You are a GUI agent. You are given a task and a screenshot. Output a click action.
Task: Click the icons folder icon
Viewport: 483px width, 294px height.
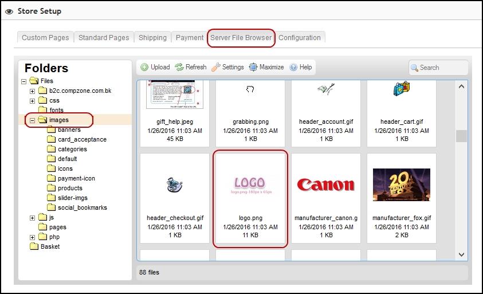(x=51, y=168)
